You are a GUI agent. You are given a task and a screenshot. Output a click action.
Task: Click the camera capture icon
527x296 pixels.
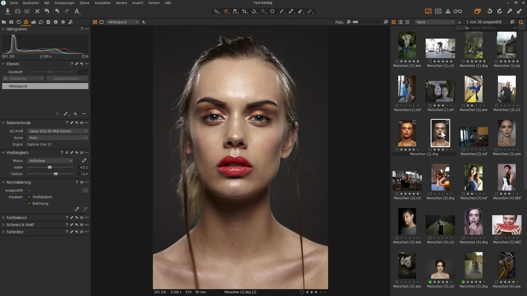pos(18,11)
